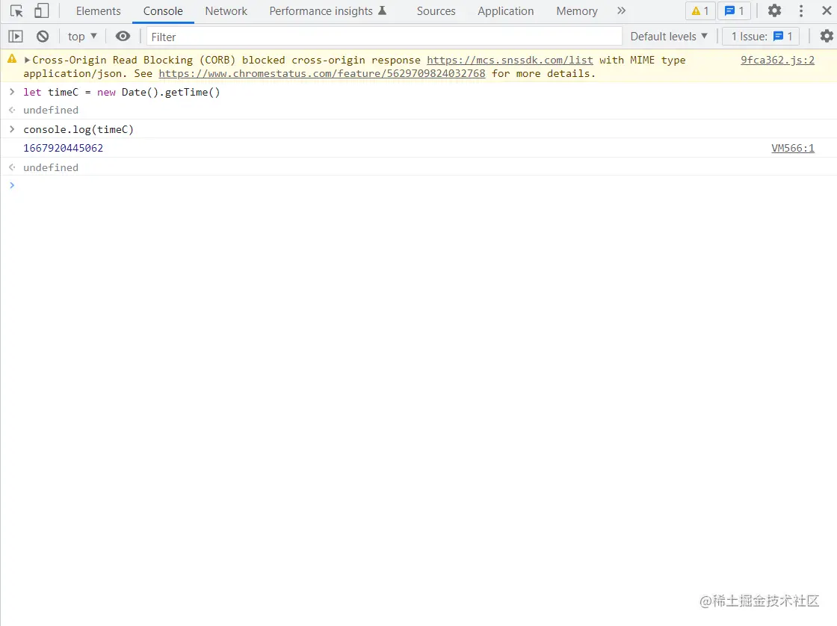837x626 pixels.
Task: Open the top context dropdown
Action: coord(82,37)
